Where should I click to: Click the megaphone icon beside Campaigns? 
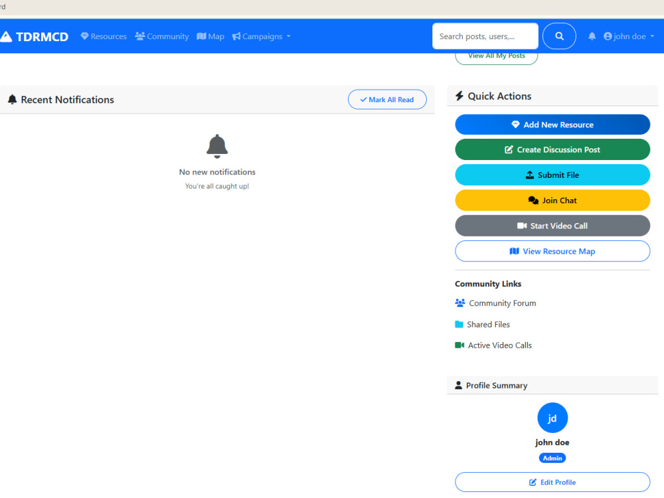click(236, 37)
